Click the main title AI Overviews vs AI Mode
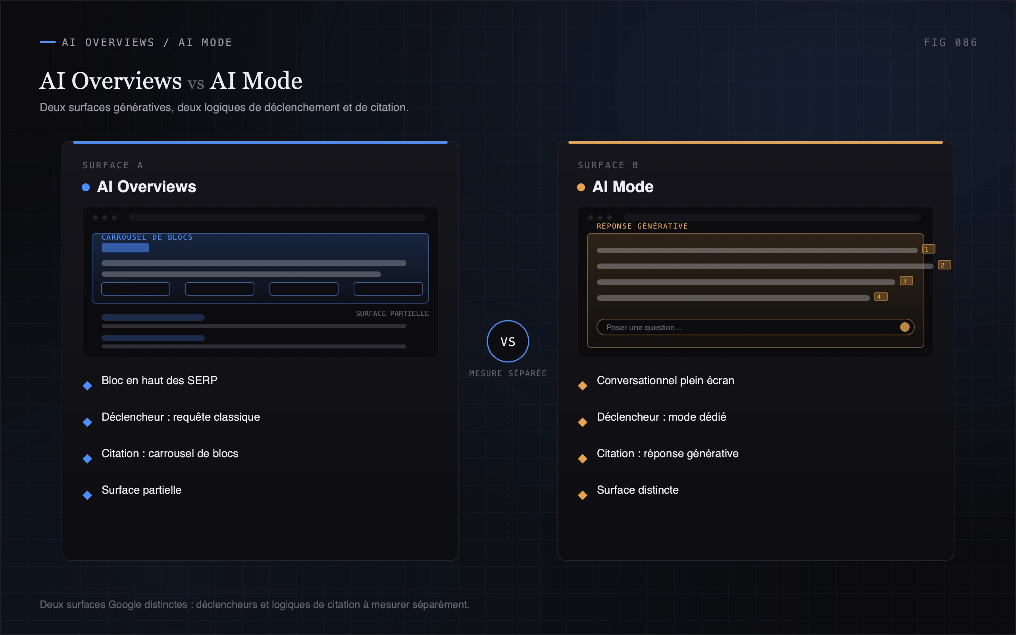Viewport: 1016px width, 635px height. coord(171,81)
